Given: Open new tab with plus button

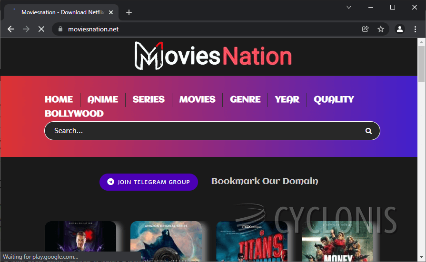Looking at the screenshot, I should pos(129,12).
